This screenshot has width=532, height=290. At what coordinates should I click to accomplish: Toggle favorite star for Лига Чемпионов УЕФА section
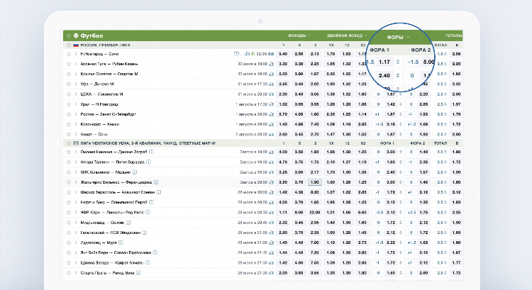[x=69, y=143]
